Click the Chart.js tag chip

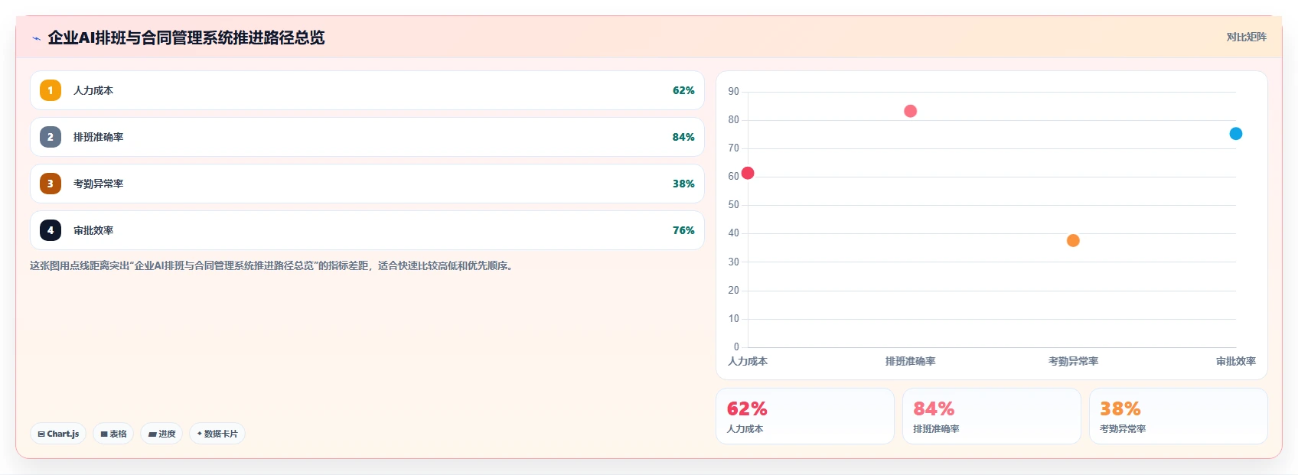click(58, 434)
